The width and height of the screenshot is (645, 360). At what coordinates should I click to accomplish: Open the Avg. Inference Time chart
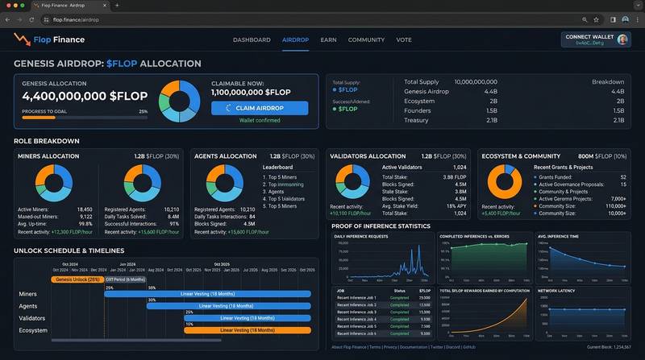(x=583, y=258)
